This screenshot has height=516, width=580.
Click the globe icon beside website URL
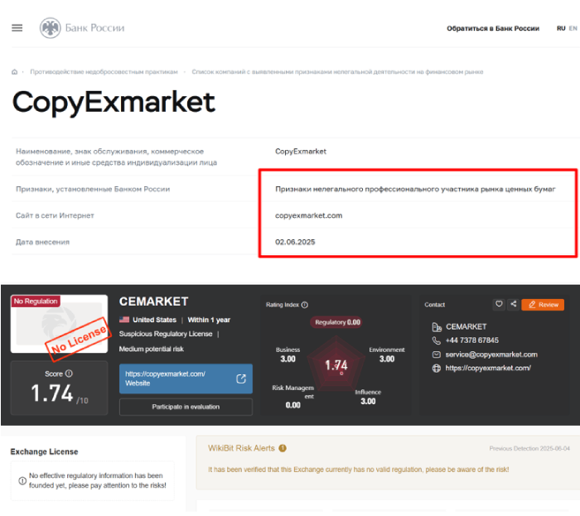[x=437, y=368]
